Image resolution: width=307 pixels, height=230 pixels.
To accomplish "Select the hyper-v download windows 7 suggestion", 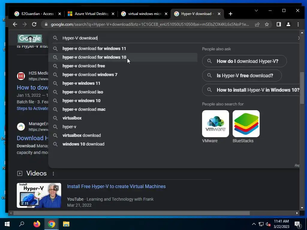I will tap(123, 75).
